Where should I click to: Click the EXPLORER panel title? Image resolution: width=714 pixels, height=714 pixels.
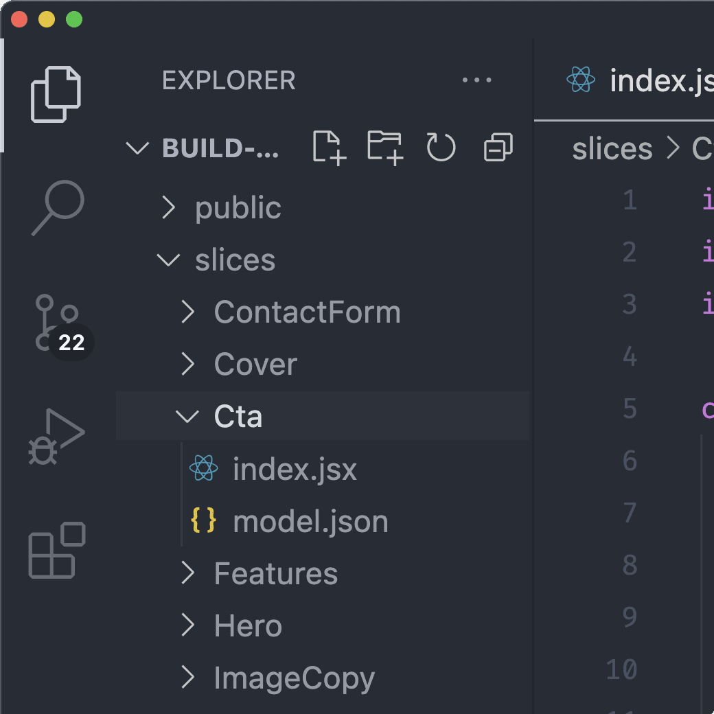(229, 80)
